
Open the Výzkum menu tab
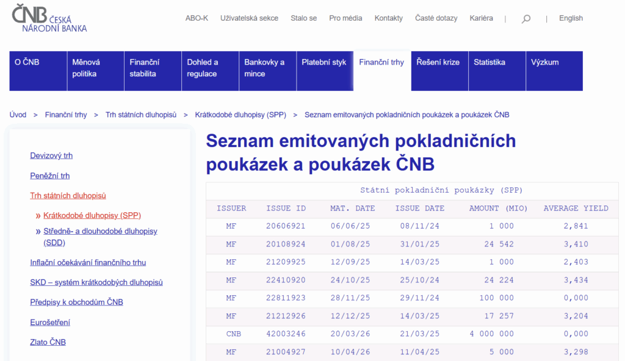(x=554, y=71)
